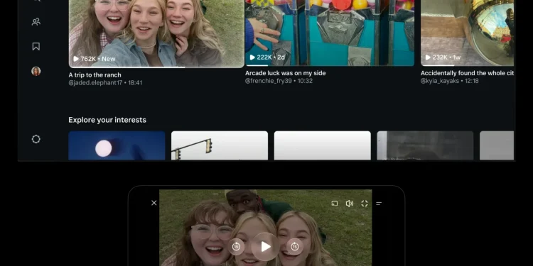Close the video player with the X
This screenshot has height=266, width=533.
154,203
